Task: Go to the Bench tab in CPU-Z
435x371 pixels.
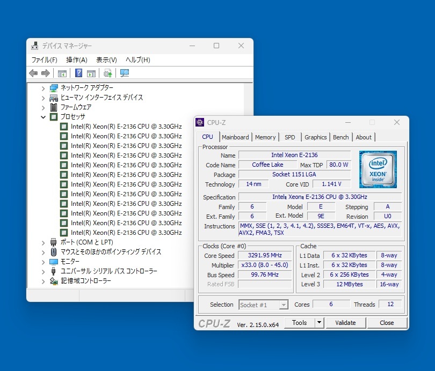Action: pos(340,137)
